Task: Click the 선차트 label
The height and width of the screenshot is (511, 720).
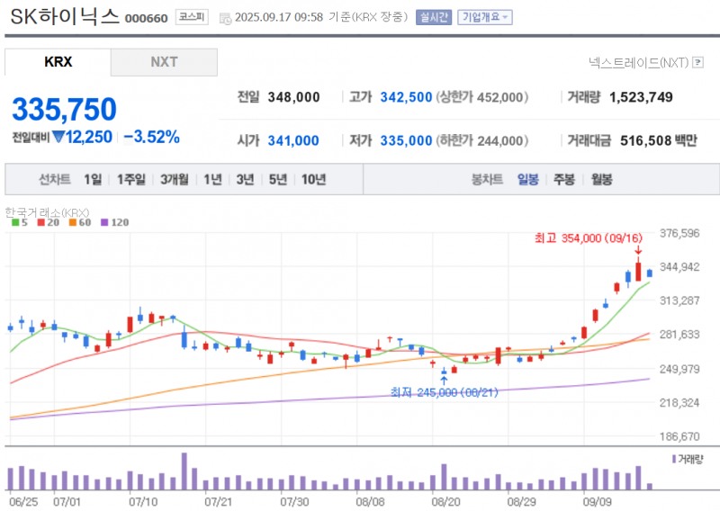Action: tap(55, 179)
